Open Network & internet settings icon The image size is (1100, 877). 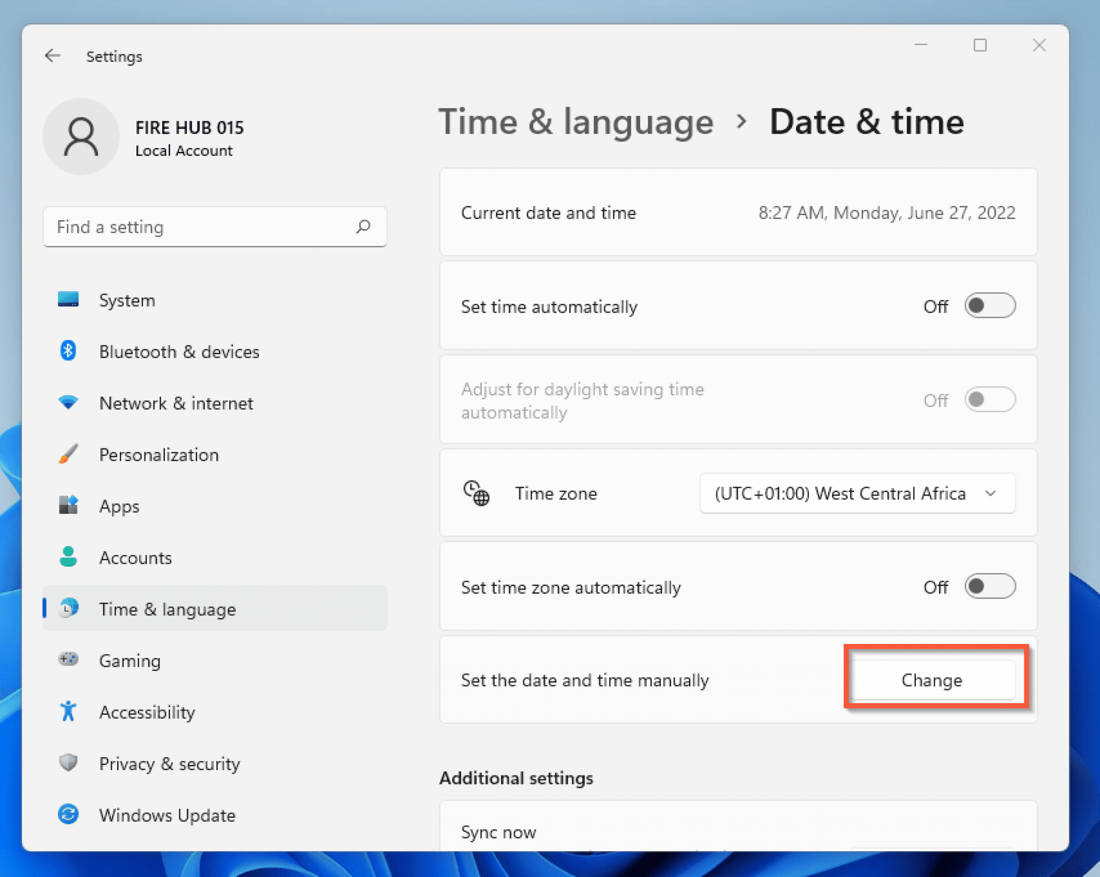(x=69, y=402)
